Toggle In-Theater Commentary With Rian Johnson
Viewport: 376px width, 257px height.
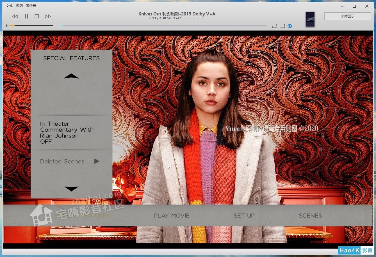pyautogui.click(x=67, y=133)
